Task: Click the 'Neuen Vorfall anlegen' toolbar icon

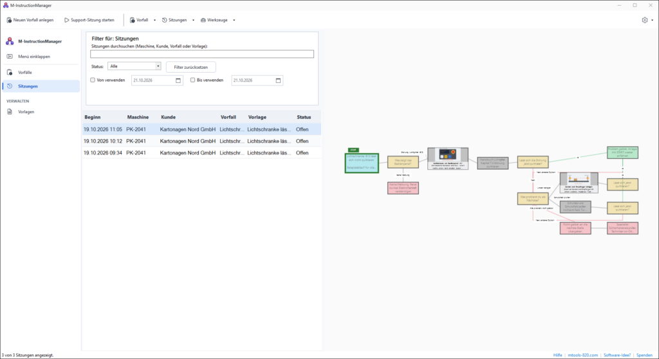Action: click(x=9, y=20)
